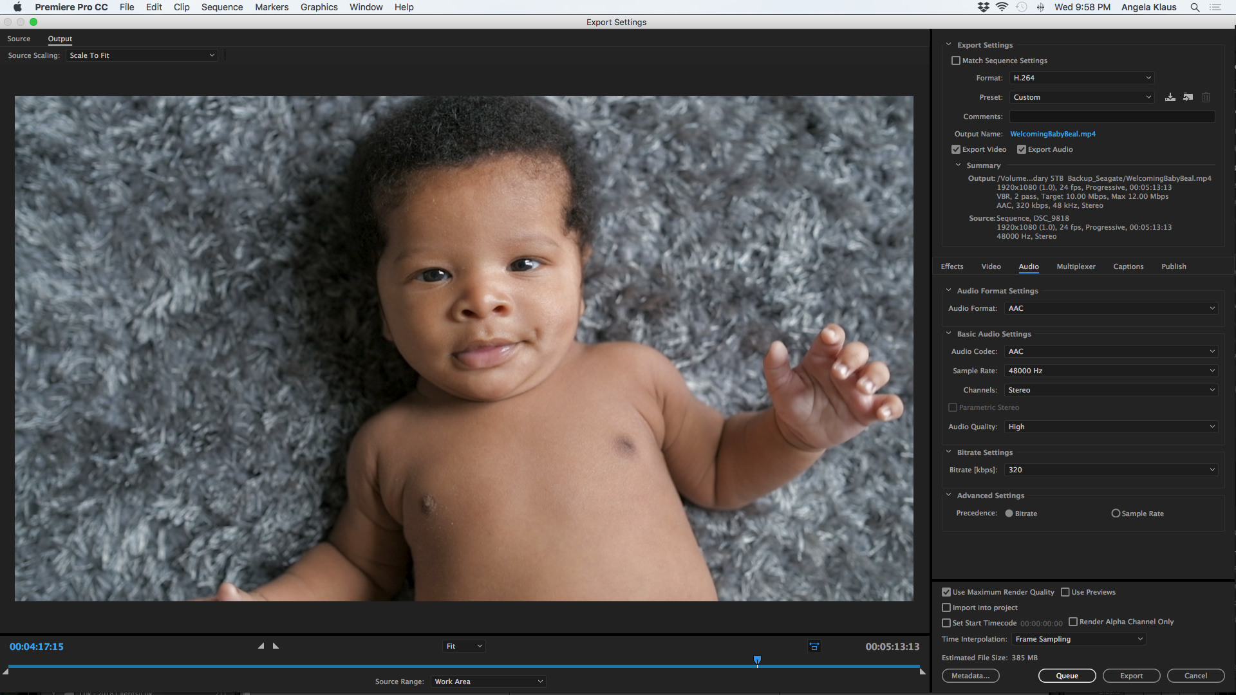The width and height of the screenshot is (1236, 695).
Task: Open Time Machine menu bar icon
Action: (1021, 7)
